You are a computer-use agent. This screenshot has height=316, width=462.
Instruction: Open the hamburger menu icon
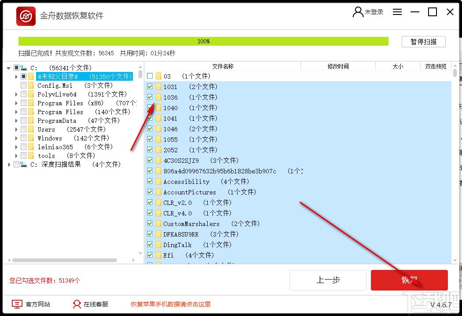397,12
